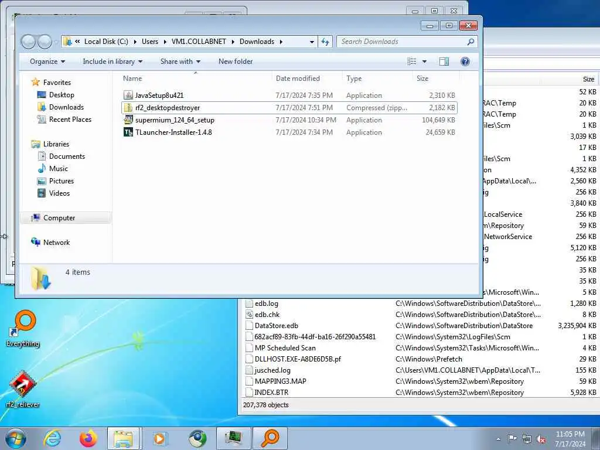This screenshot has height=450, width=600.
Task: Click the Refresh button beside address bar
Action: (x=325, y=42)
